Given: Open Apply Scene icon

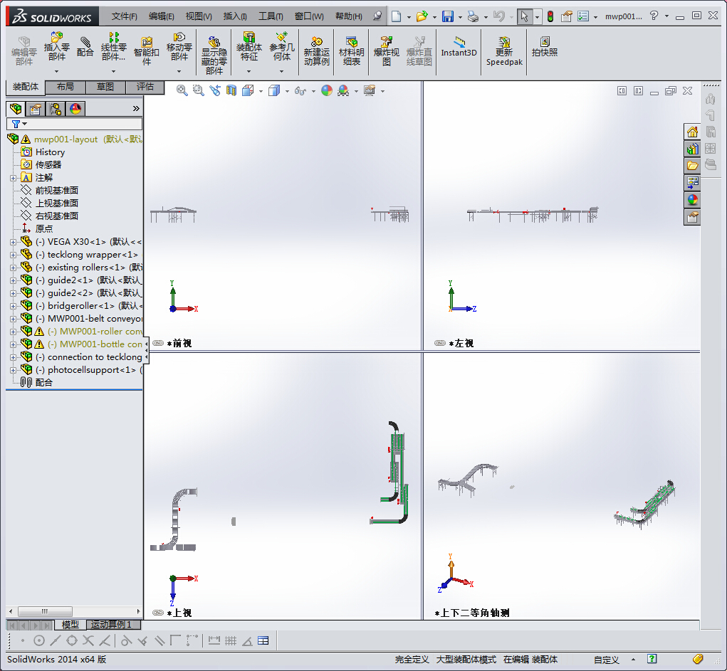Looking at the screenshot, I should pyautogui.click(x=344, y=90).
